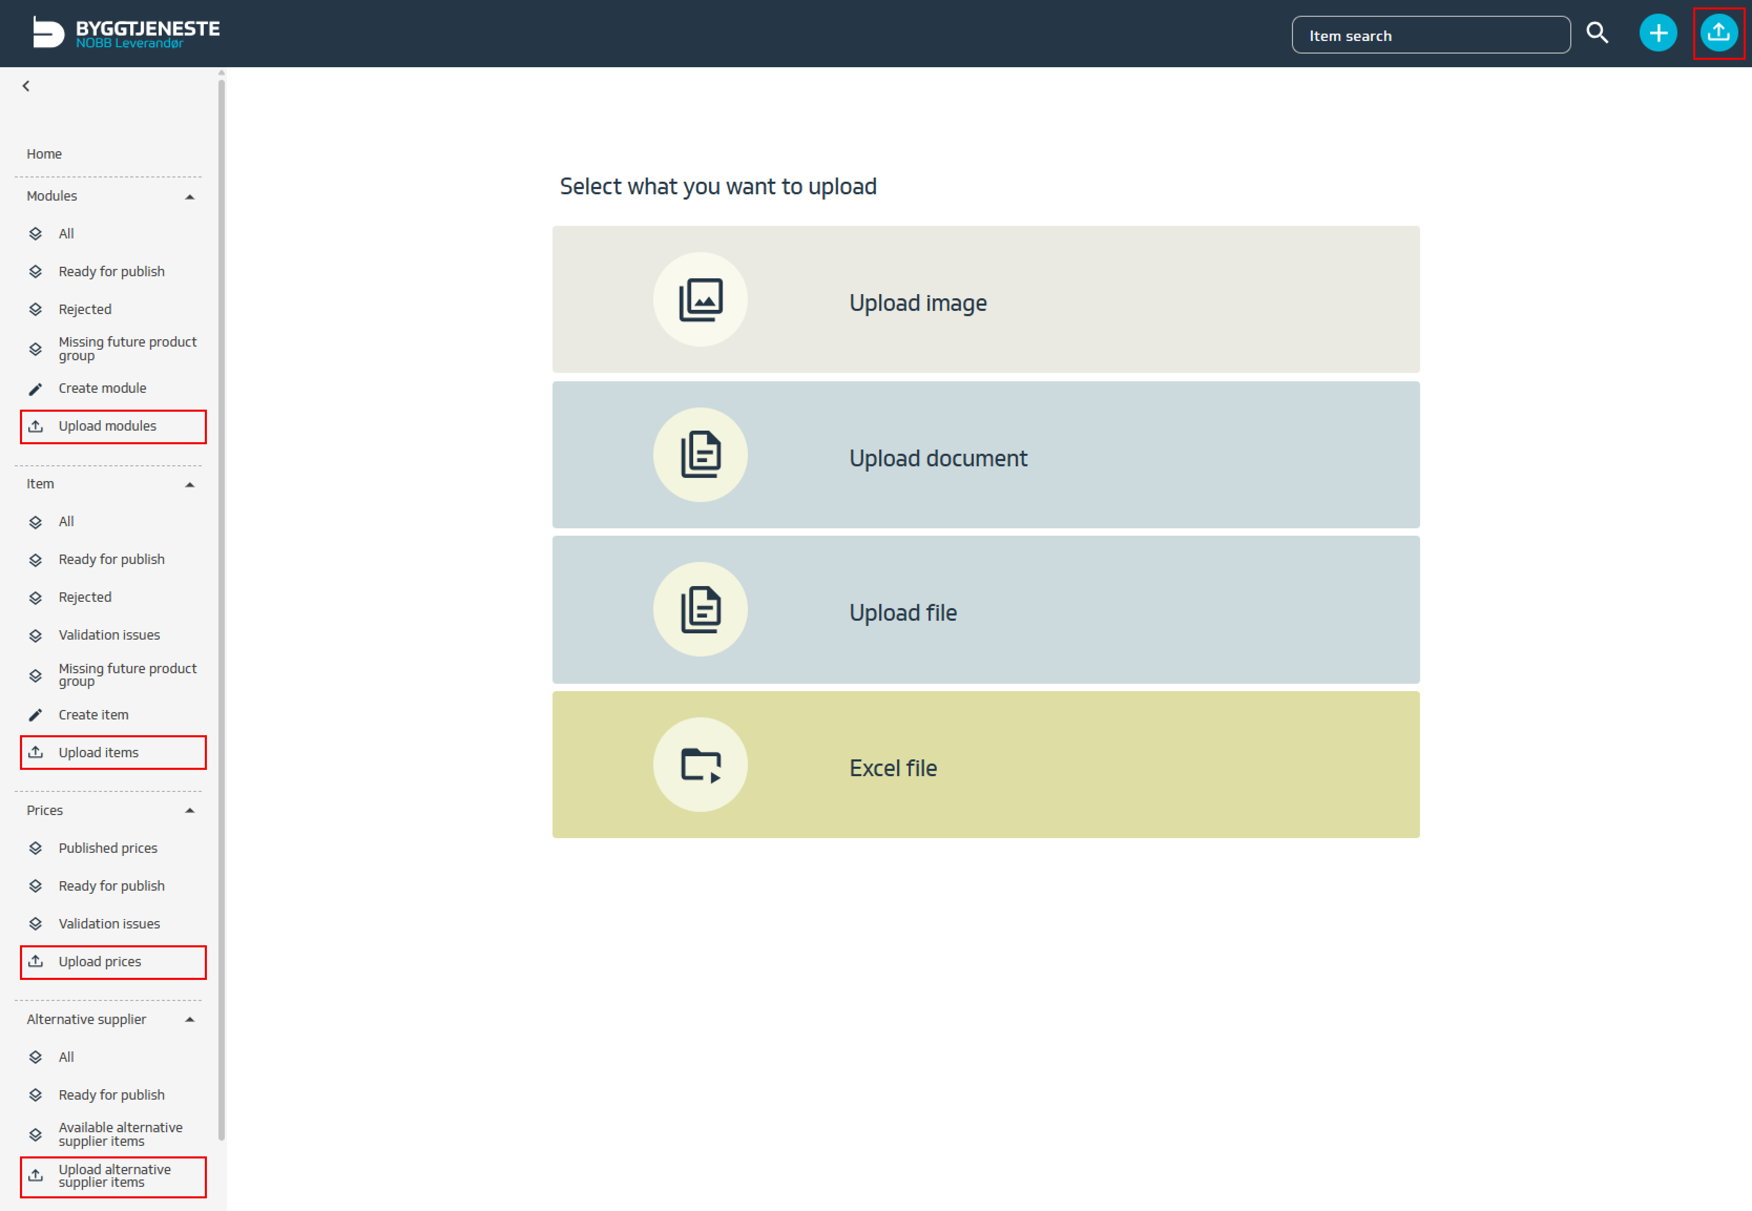Collapse the Prices section arrow
Screen dimensions: 1752x1211
coord(190,810)
